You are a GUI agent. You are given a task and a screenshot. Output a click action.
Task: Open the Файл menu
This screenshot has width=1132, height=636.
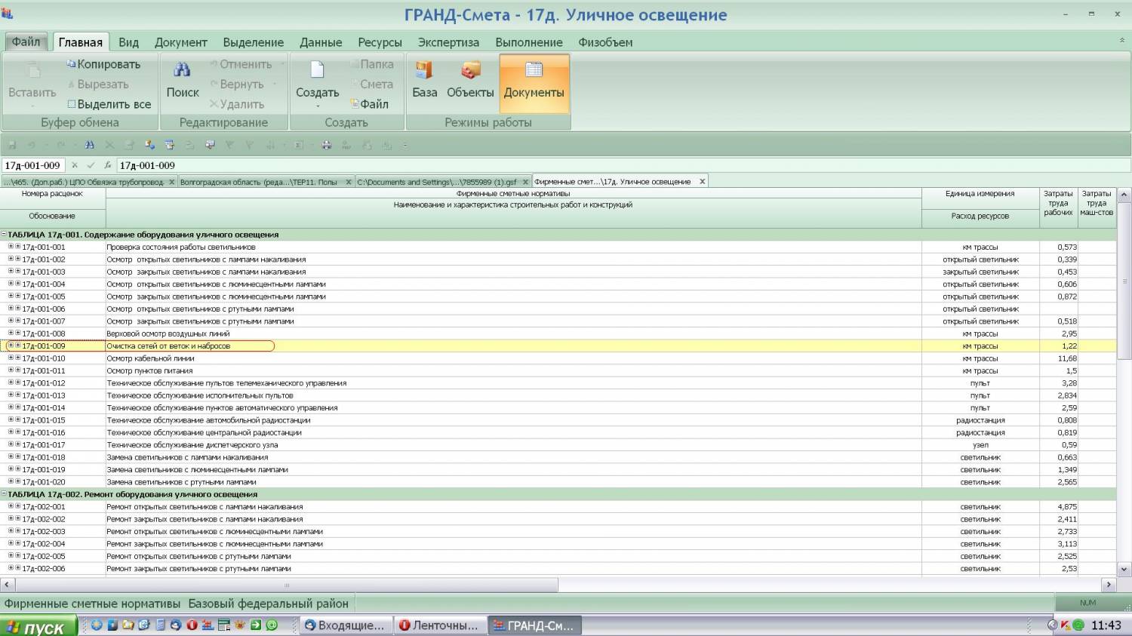coord(26,42)
